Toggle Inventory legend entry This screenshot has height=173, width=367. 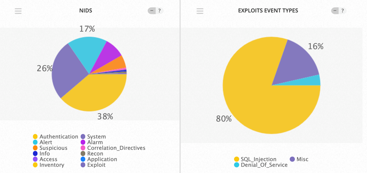coord(48,165)
